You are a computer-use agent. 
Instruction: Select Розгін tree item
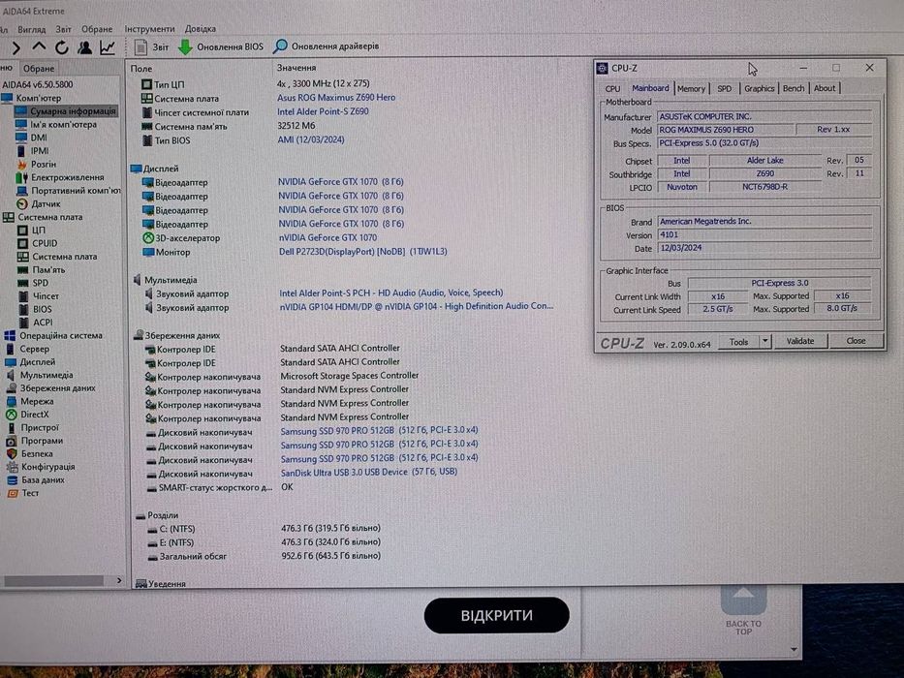coord(36,164)
